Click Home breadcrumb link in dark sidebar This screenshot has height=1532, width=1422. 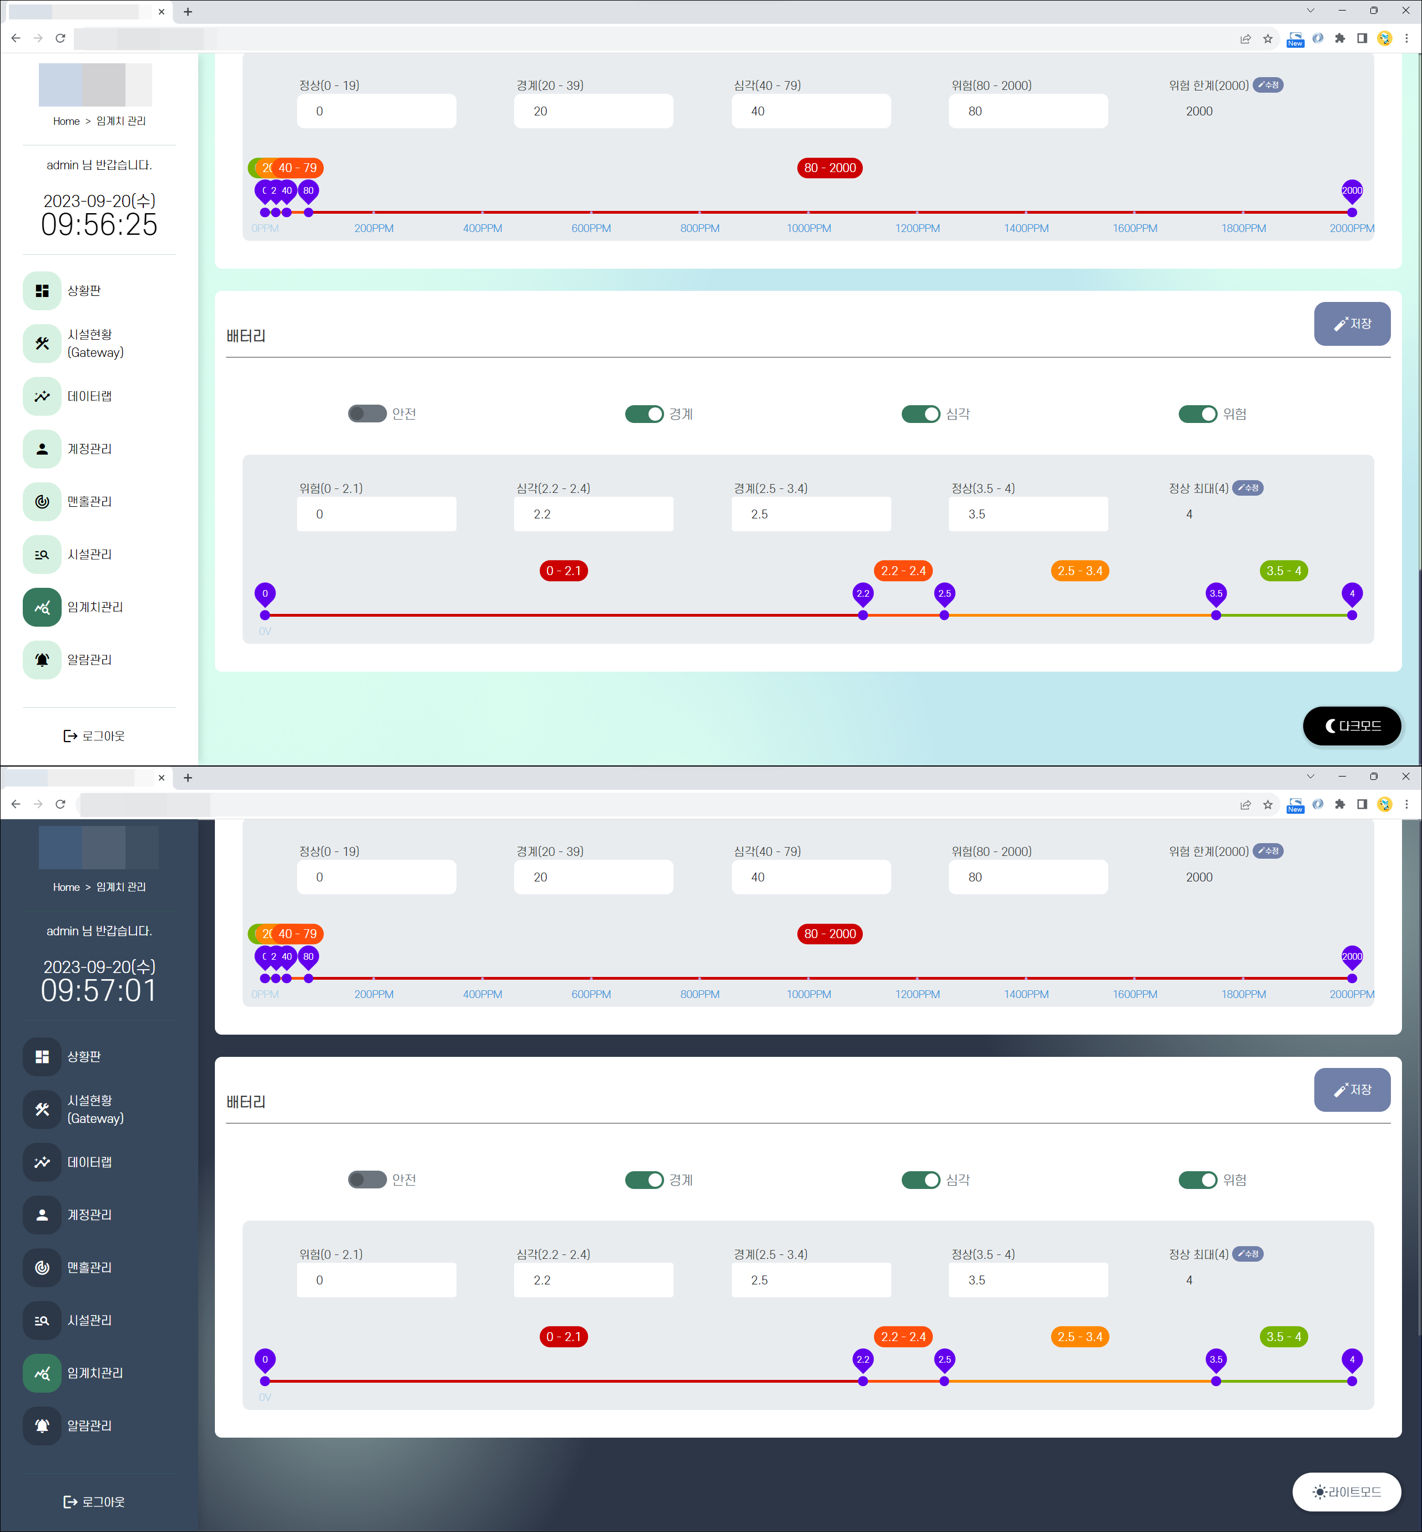point(66,887)
